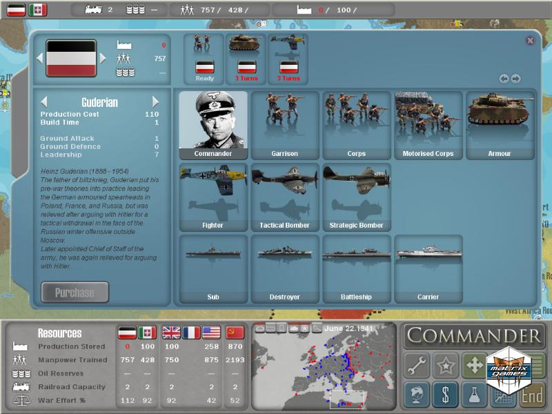This screenshot has height=414, width=552.
Task: Click the 'Production Cost' value 110
Action: pos(152,114)
